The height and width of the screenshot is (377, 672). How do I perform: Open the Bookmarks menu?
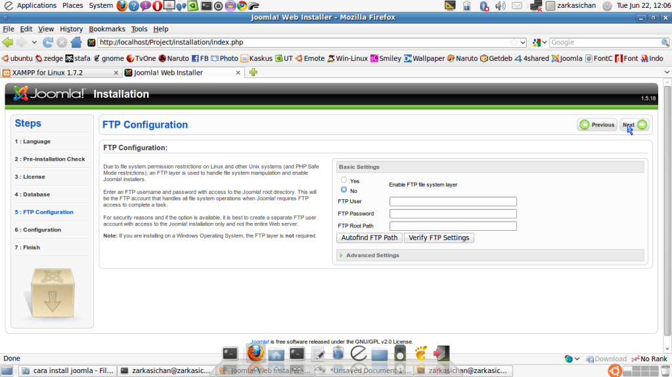(x=107, y=29)
